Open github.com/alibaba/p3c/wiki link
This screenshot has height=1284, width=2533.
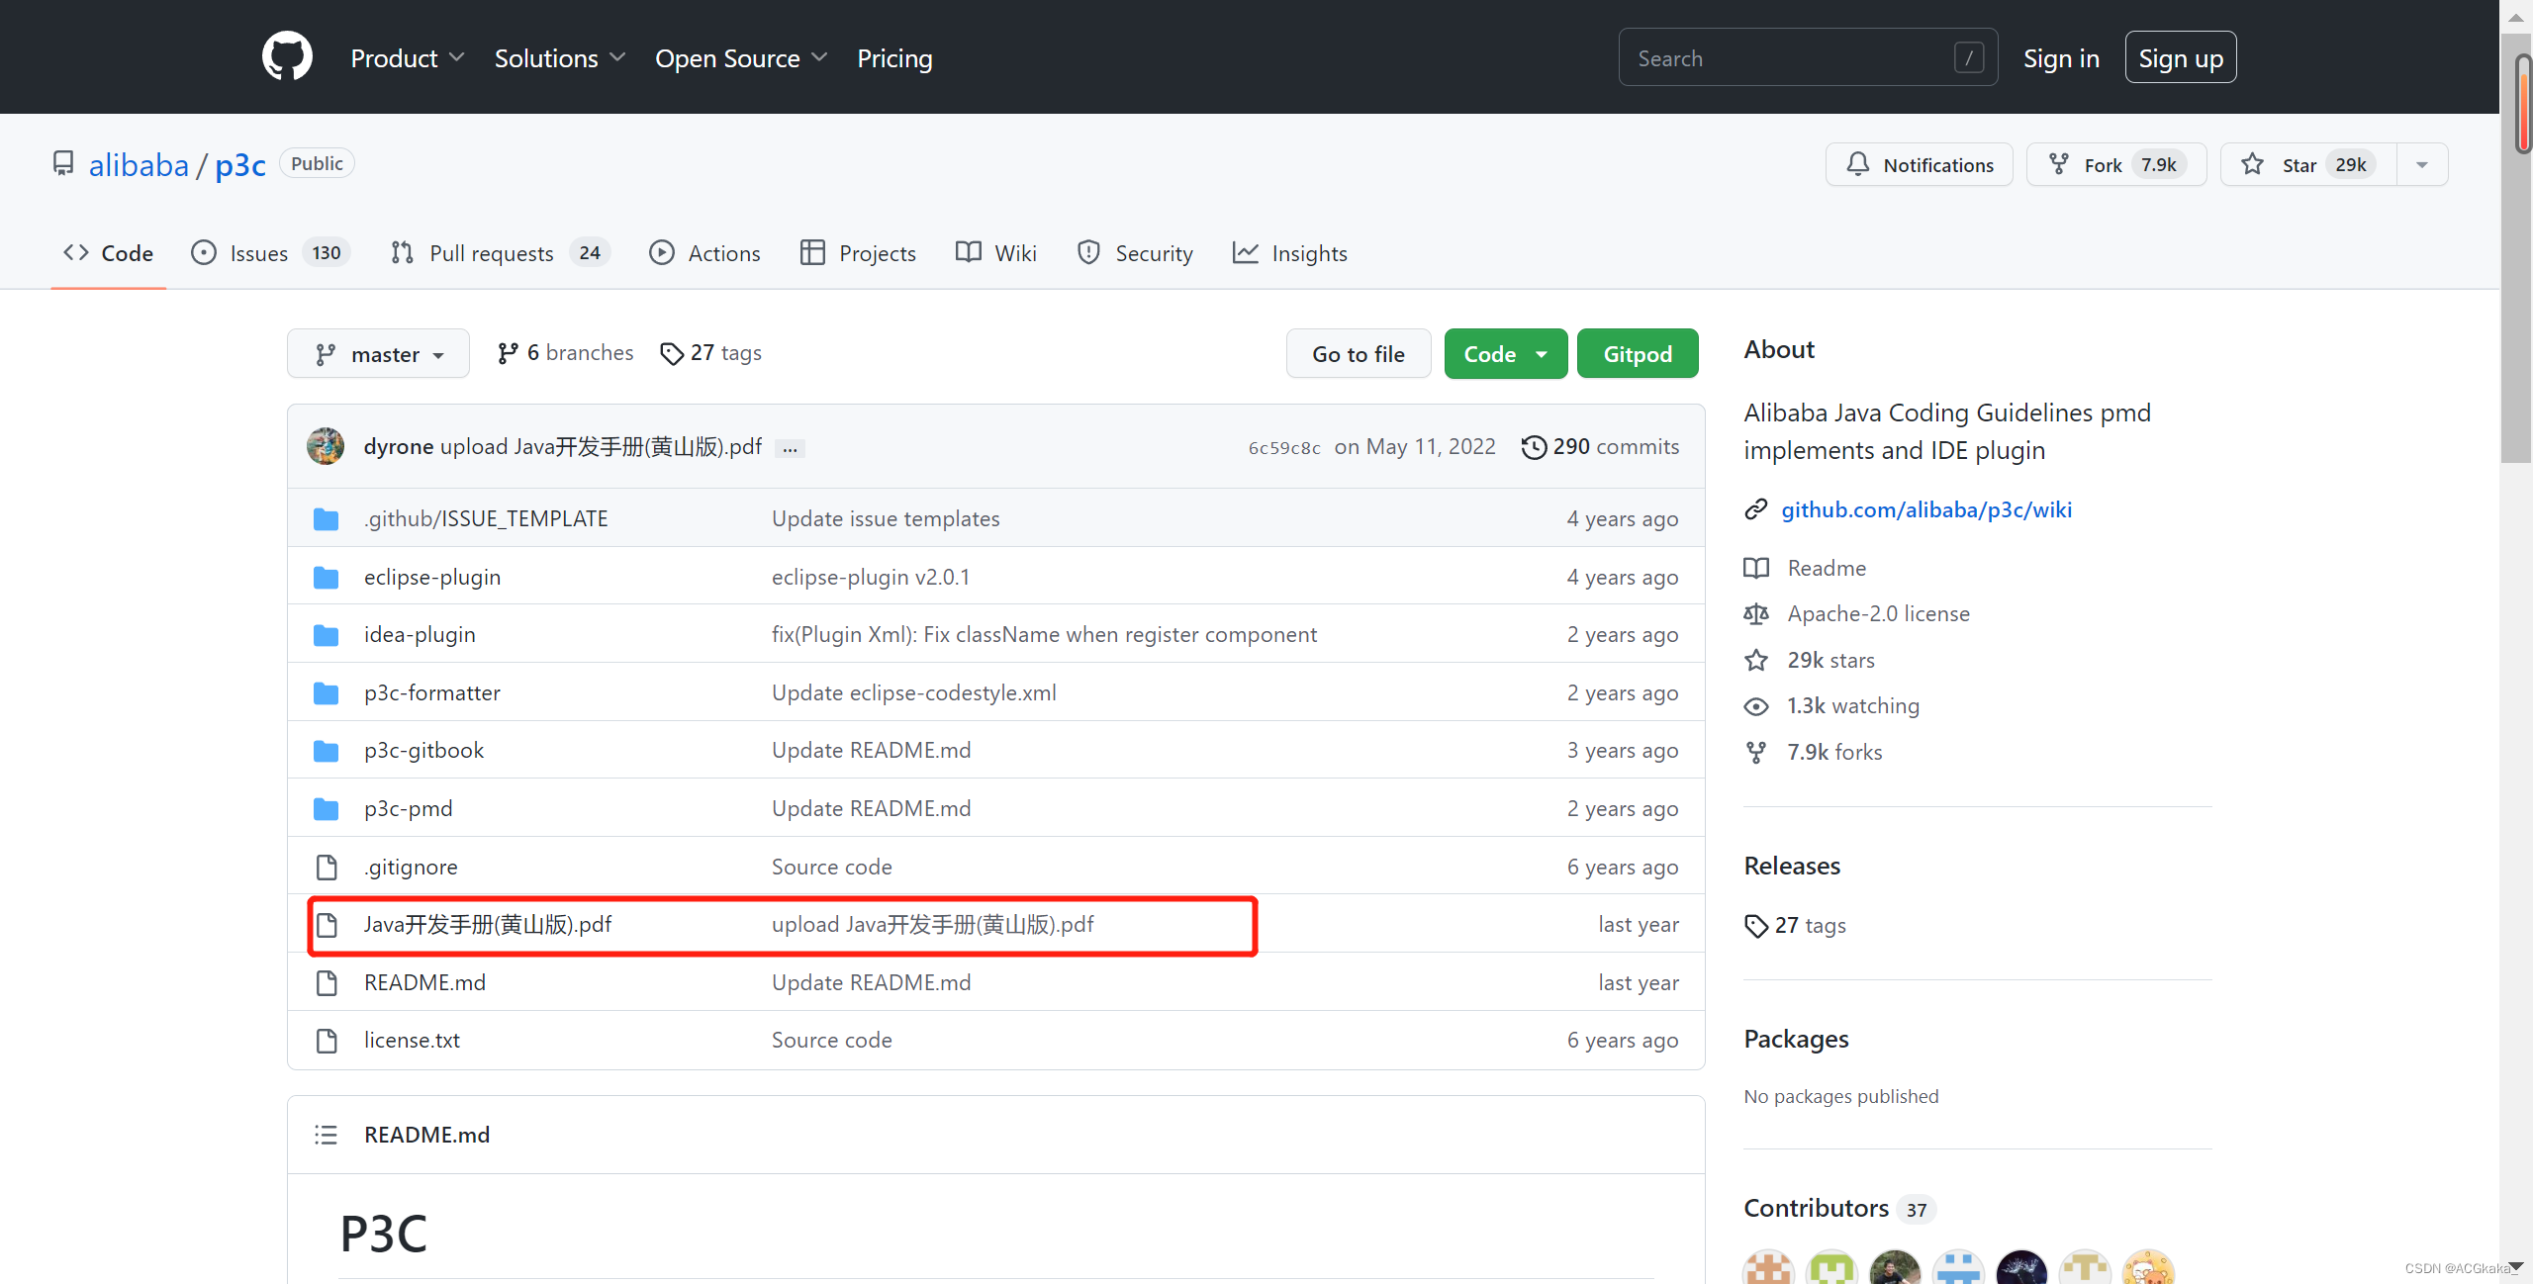tap(1925, 509)
